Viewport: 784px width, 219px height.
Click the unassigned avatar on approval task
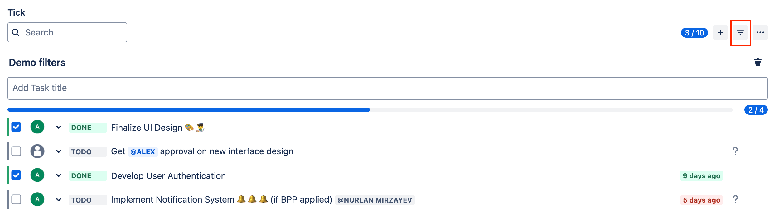[37, 151]
